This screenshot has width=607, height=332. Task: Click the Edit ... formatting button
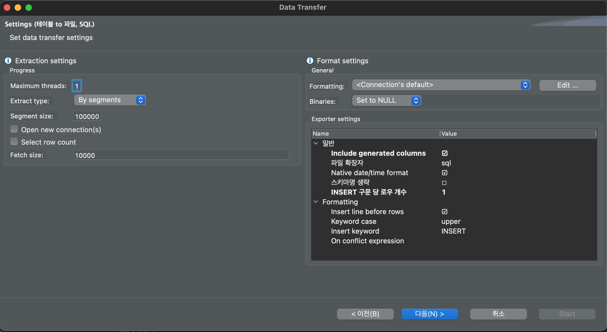[568, 85]
